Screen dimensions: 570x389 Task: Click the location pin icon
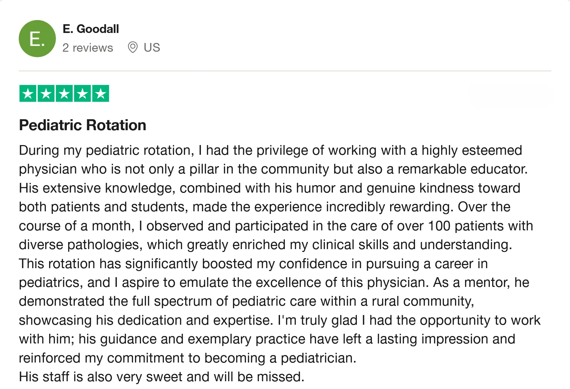tap(132, 47)
